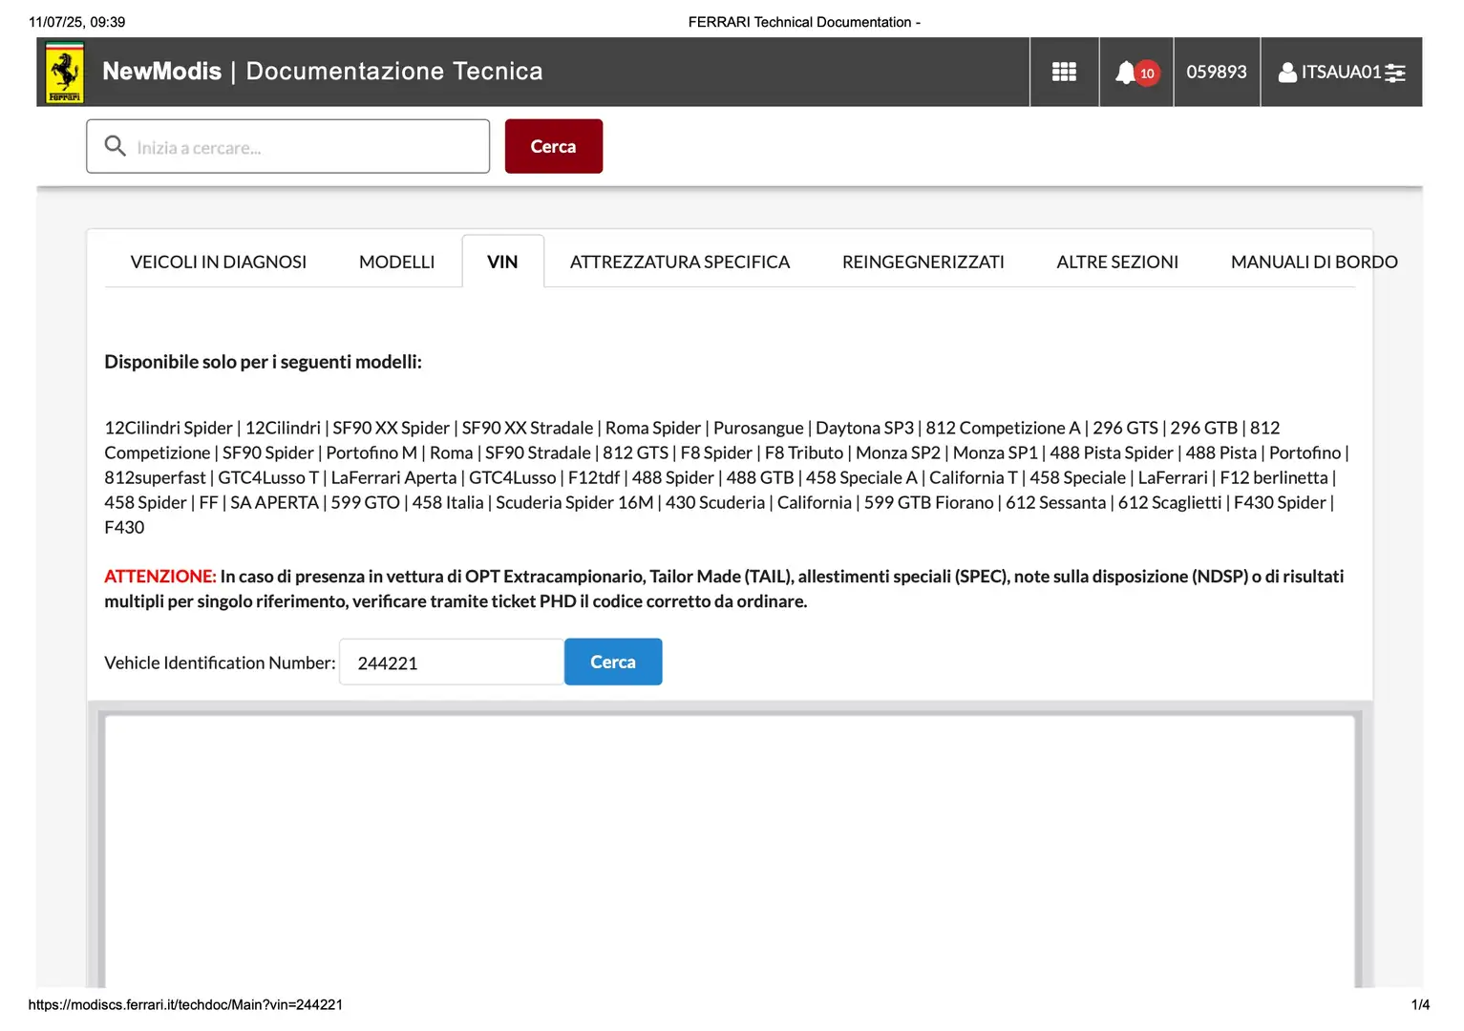
Task: Open notifications bell with 10 badge
Action: [x=1135, y=73]
